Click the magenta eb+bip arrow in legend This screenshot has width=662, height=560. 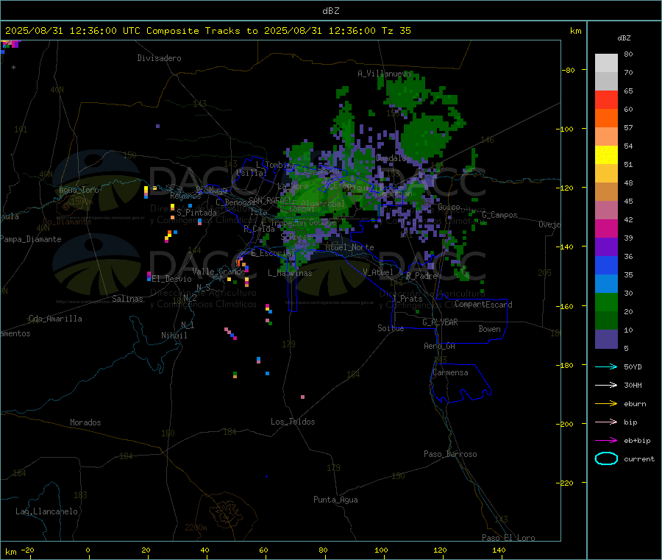pyautogui.click(x=606, y=441)
